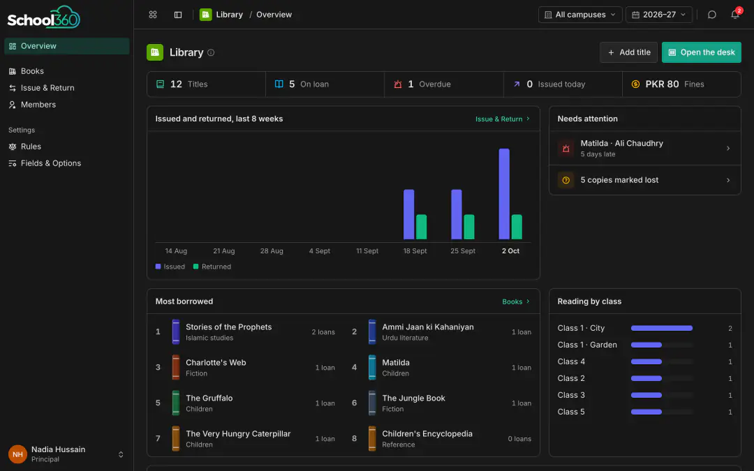The image size is (754, 471).
Task: Click the On loan open-book icon
Action: pyautogui.click(x=279, y=84)
